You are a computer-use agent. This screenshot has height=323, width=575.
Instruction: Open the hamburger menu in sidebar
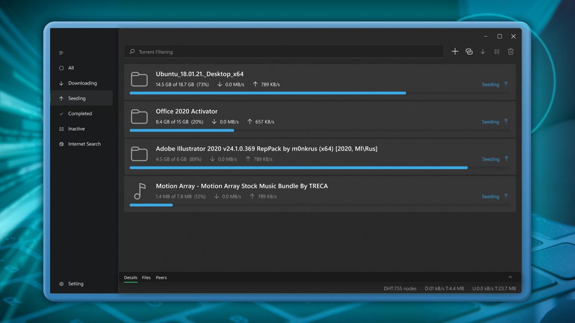point(61,53)
